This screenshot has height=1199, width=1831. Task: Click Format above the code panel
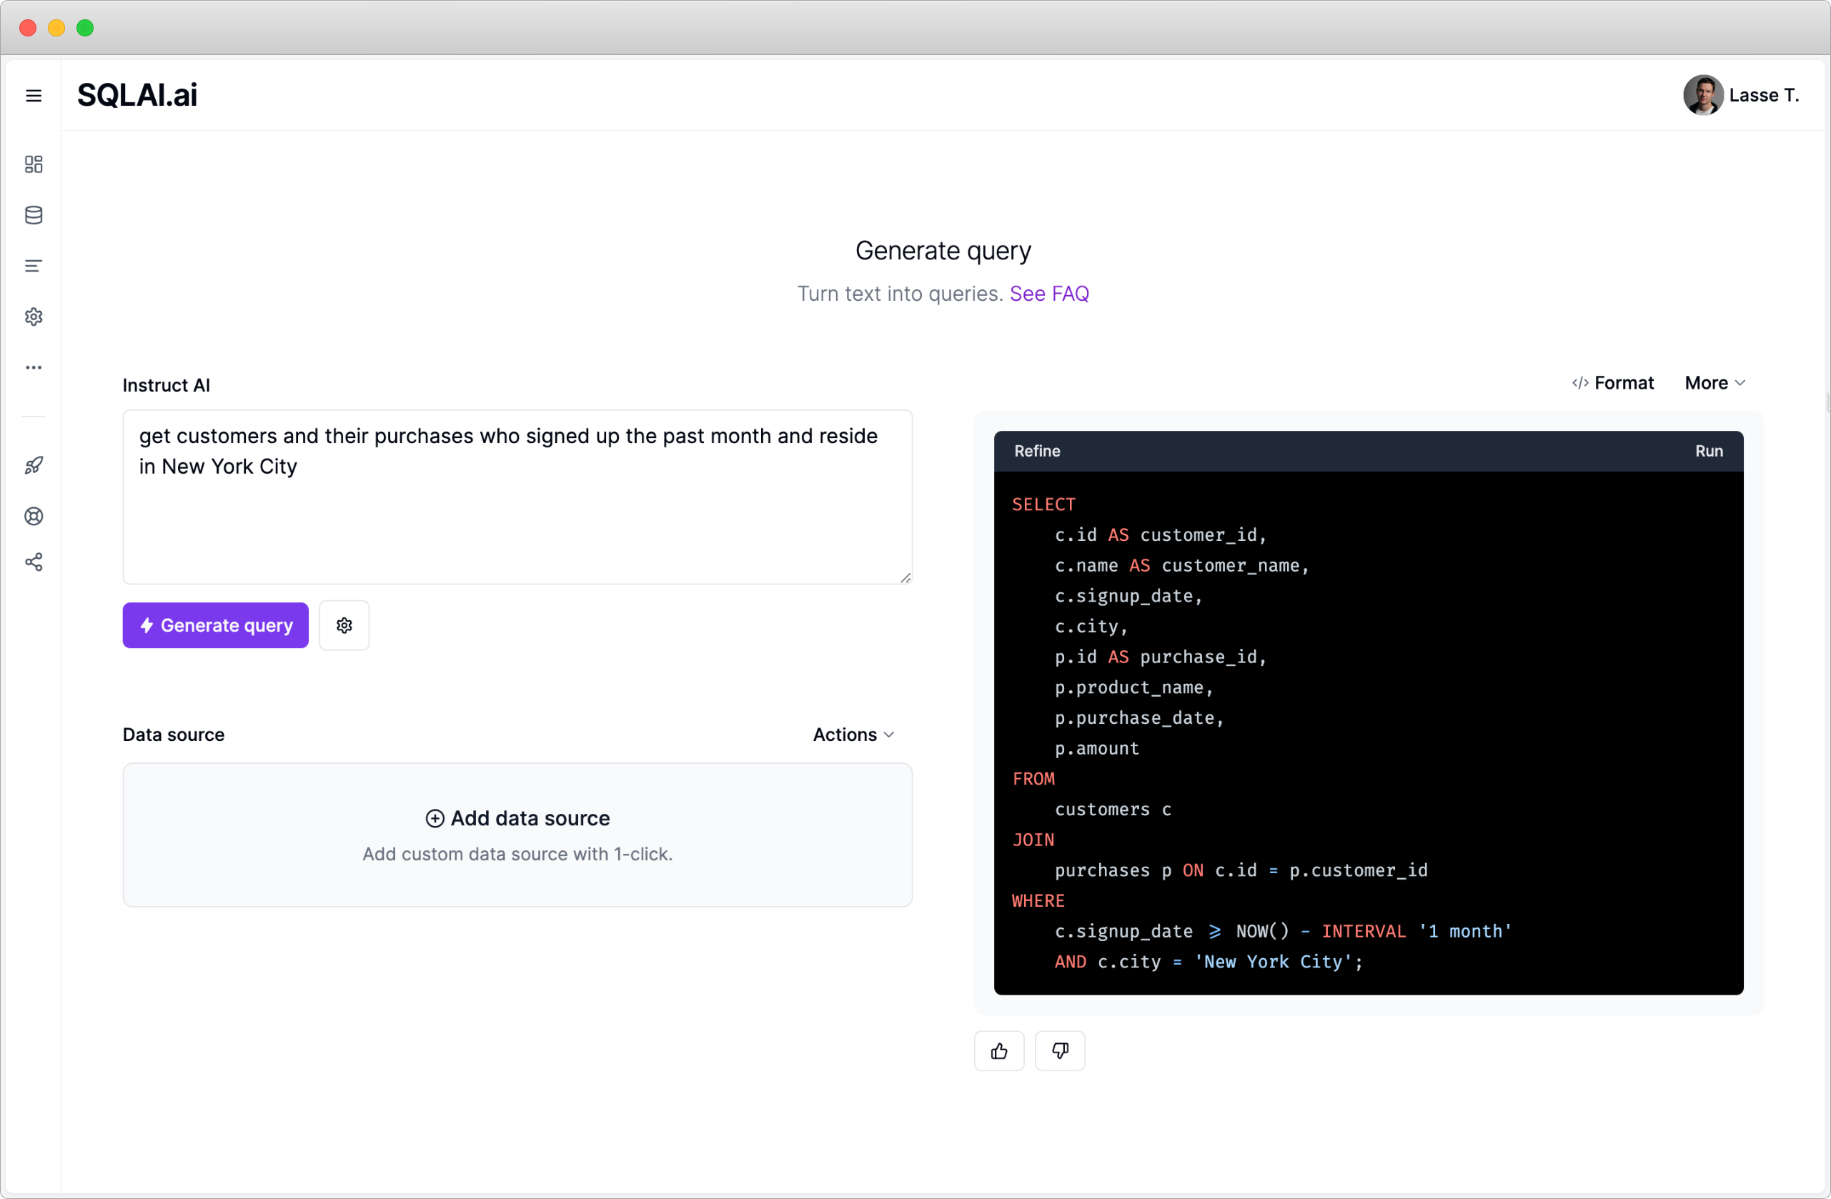coord(1612,383)
